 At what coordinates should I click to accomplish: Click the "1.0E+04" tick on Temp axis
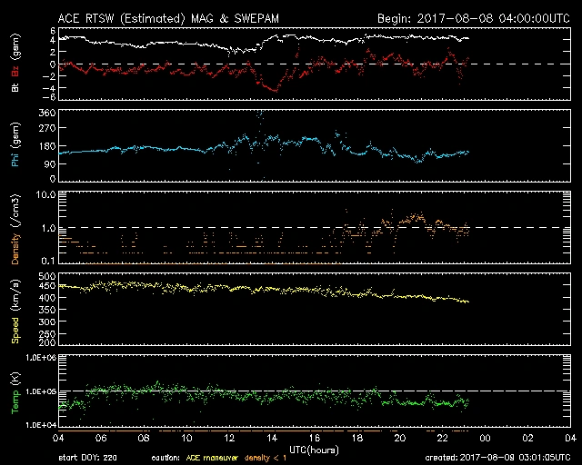pos(41,425)
